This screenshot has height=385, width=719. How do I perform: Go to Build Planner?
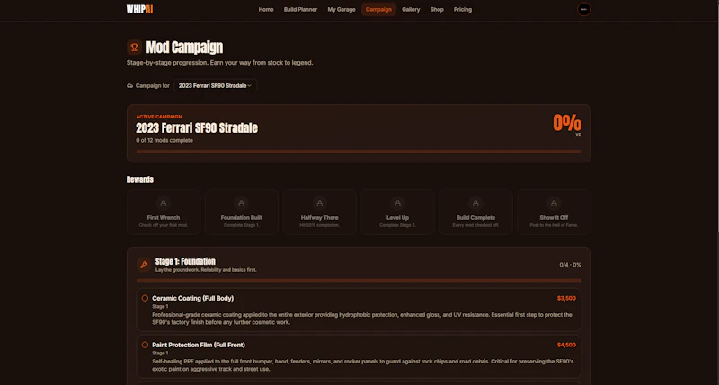coord(300,9)
